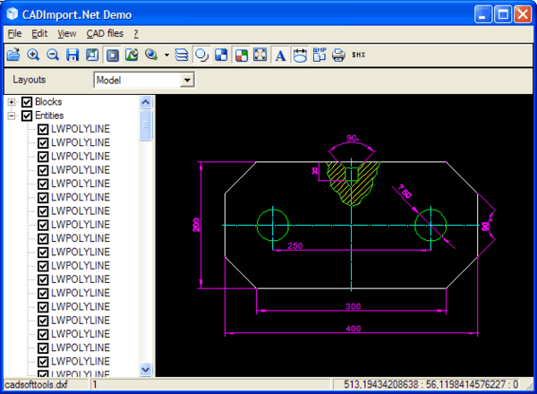Screen dimensions: 537x394
Task: Open the CAD files menu
Action: [105, 33]
